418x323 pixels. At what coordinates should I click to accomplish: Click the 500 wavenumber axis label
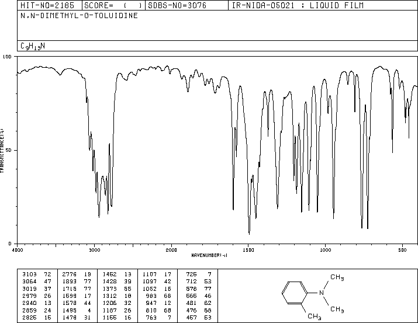click(402, 250)
